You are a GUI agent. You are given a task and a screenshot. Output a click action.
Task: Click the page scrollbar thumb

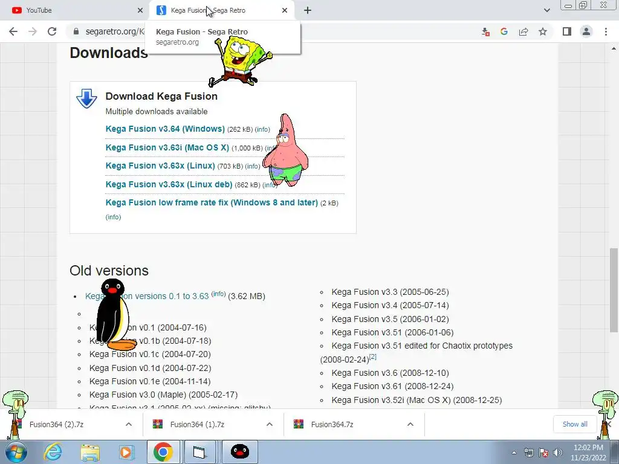pos(614,290)
